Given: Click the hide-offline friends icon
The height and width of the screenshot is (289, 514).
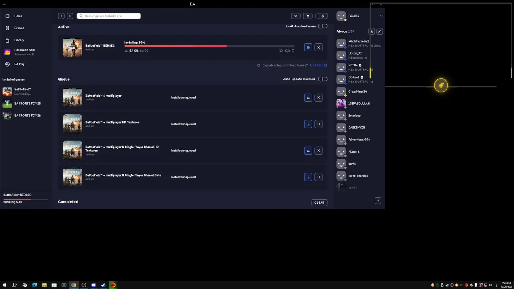Looking at the screenshot, I should [x=372, y=31].
